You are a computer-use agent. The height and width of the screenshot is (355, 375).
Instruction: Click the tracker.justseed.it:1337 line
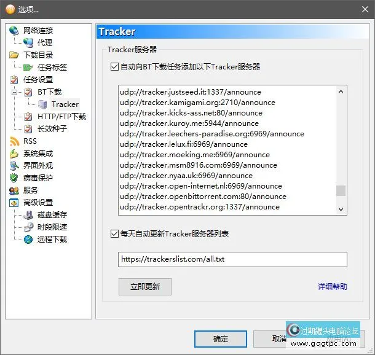click(191, 92)
